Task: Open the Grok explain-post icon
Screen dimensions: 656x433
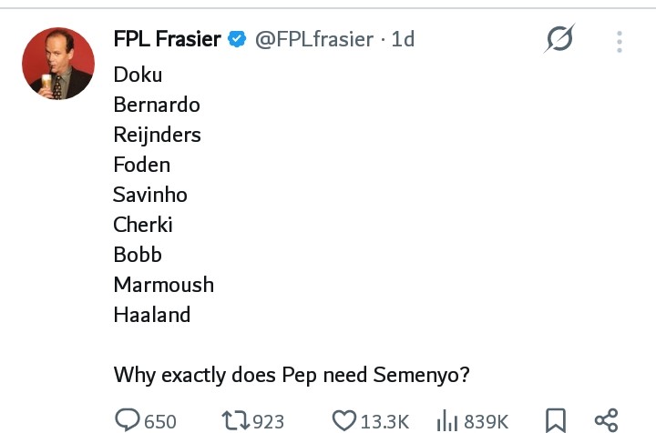Action: coord(559,40)
